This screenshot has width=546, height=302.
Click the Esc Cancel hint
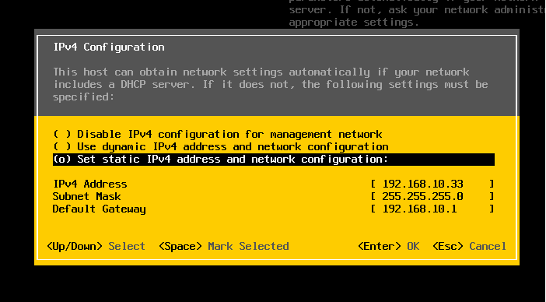469,246
